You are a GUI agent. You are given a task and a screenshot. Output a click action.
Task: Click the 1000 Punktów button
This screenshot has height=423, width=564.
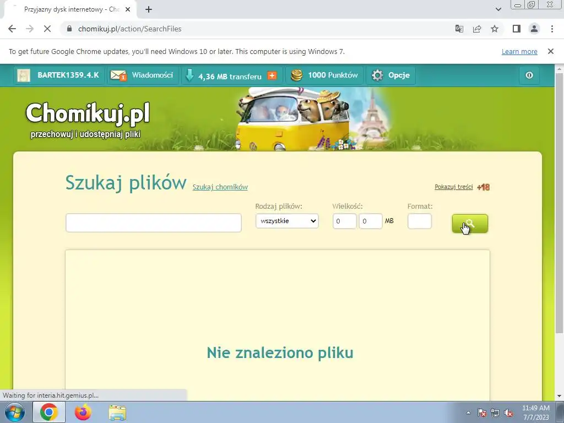pos(324,75)
